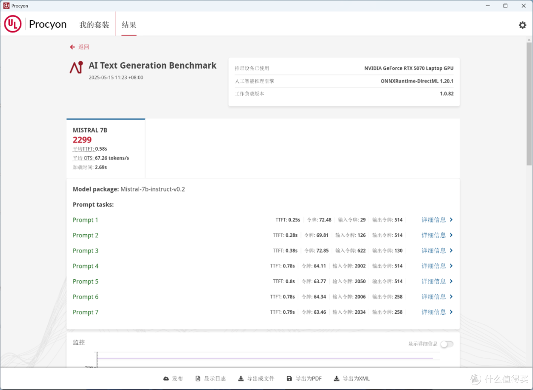This screenshot has width=533, height=390.
Task: Click the Prompt 3 label
Action: click(85, 251)
